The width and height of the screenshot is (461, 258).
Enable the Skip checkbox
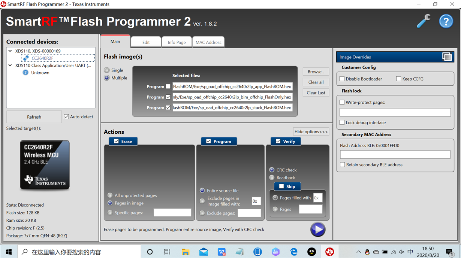tap(281, 186)
